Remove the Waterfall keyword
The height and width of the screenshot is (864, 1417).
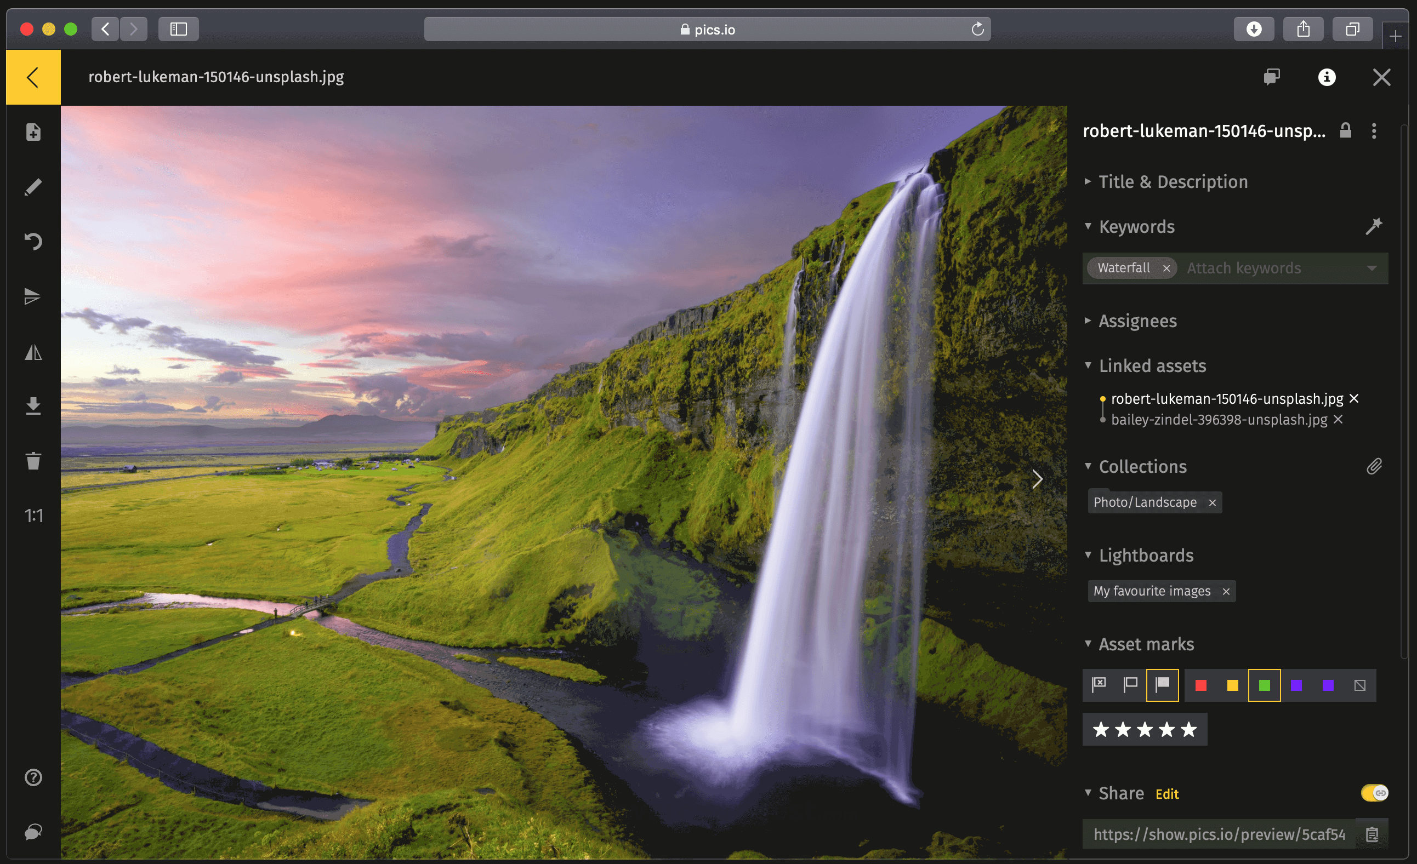point(1167,268)
